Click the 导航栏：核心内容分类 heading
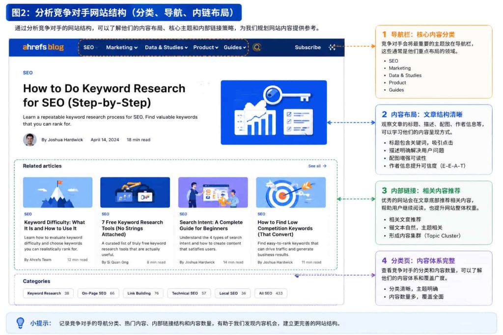Image resolution: width=503 pixels, height=335 pixels. [422, 34]
